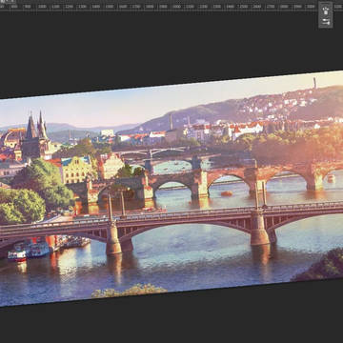
Task: Open the brush presets cup icon
Action: [x=326, y=10]
